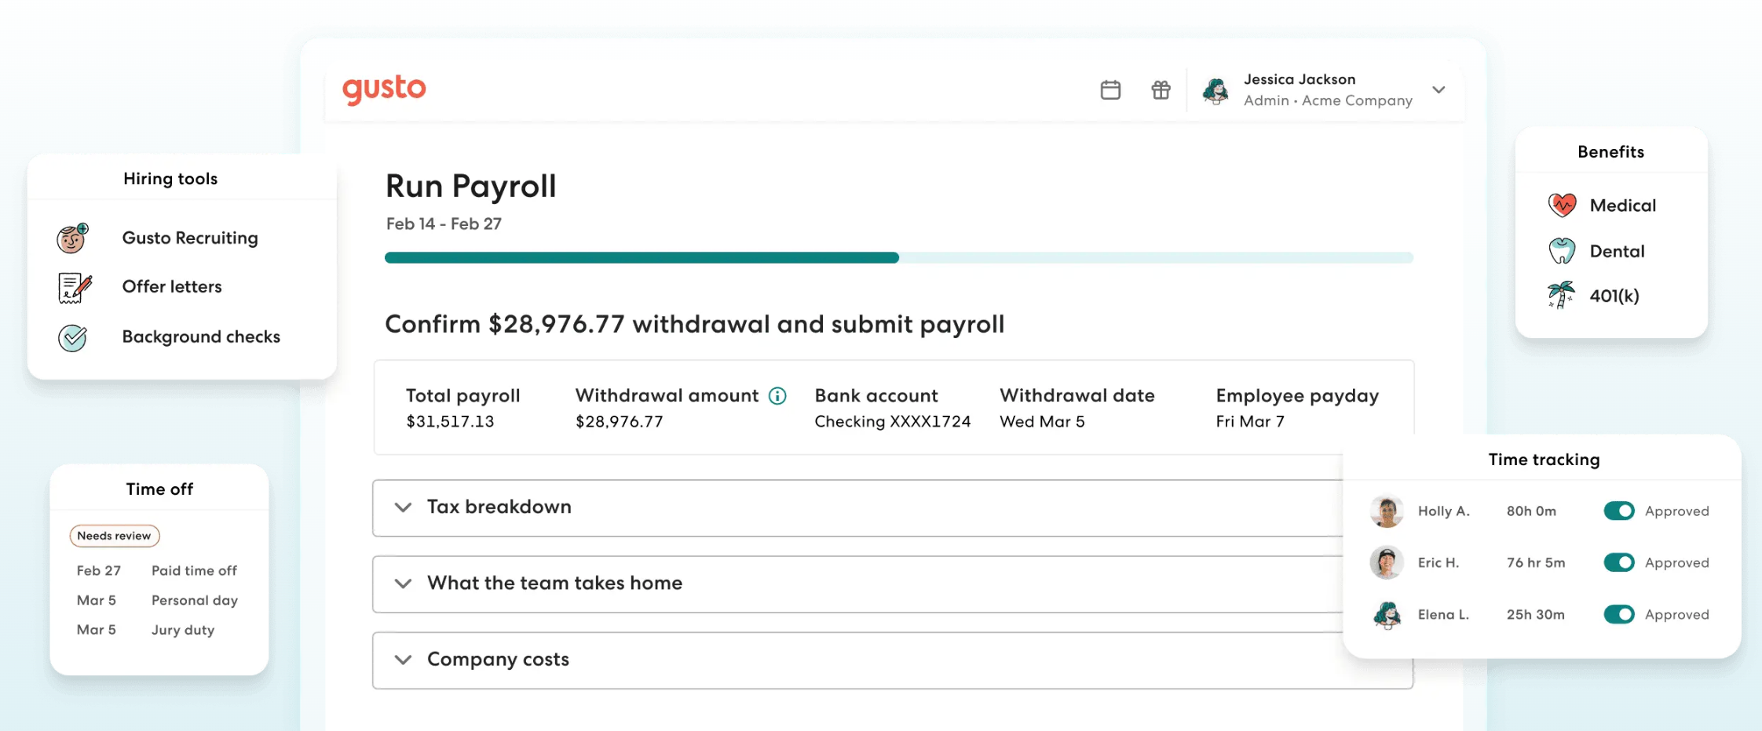Open the Withdrawal amount info tooltip
Viewport: 1762px width, 731px height.
point(777,396)
